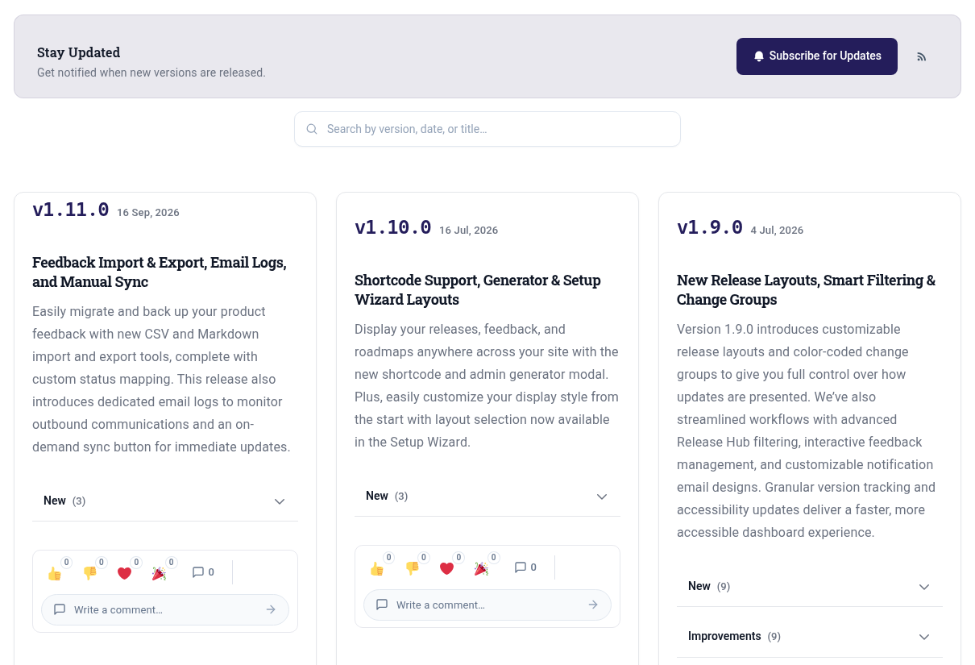Give thumbs down on v1.11.0
The width and height of the screenshot is (975, 665).
coord(89,573)
